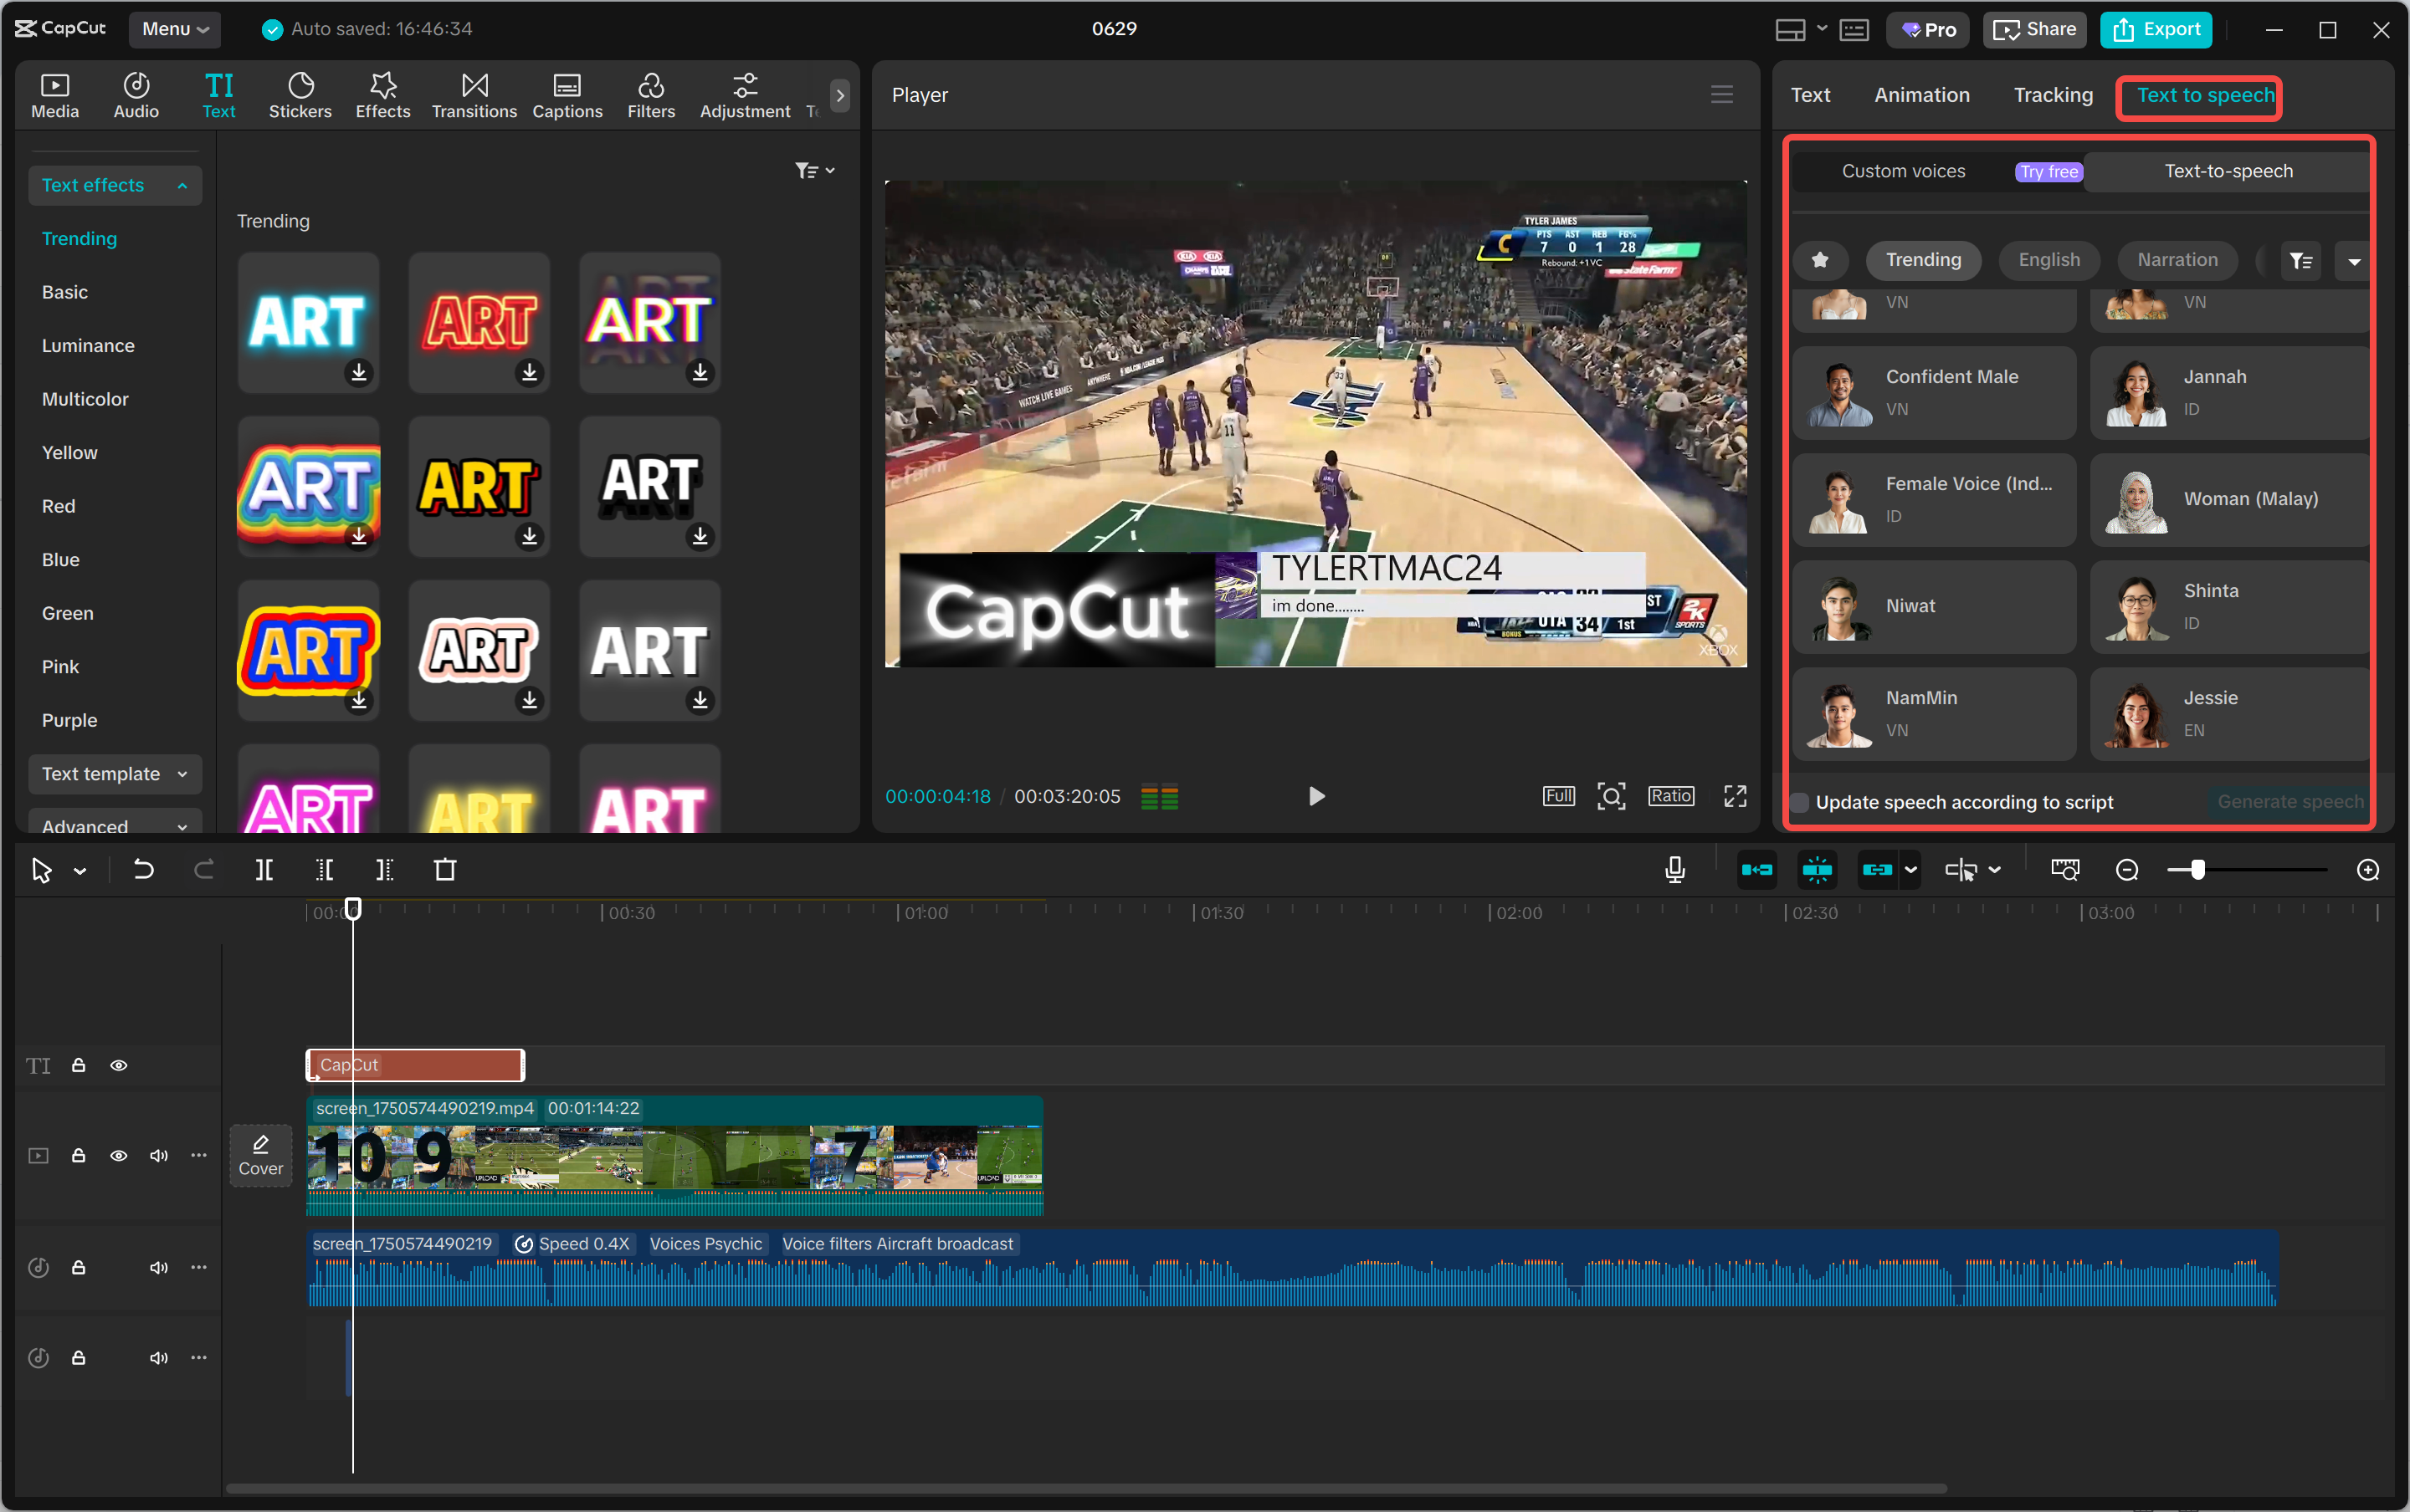2410x1512 pixels.
Task: Open the Menu dropdown
Action: pyautogui.click(x=174, y=29)
